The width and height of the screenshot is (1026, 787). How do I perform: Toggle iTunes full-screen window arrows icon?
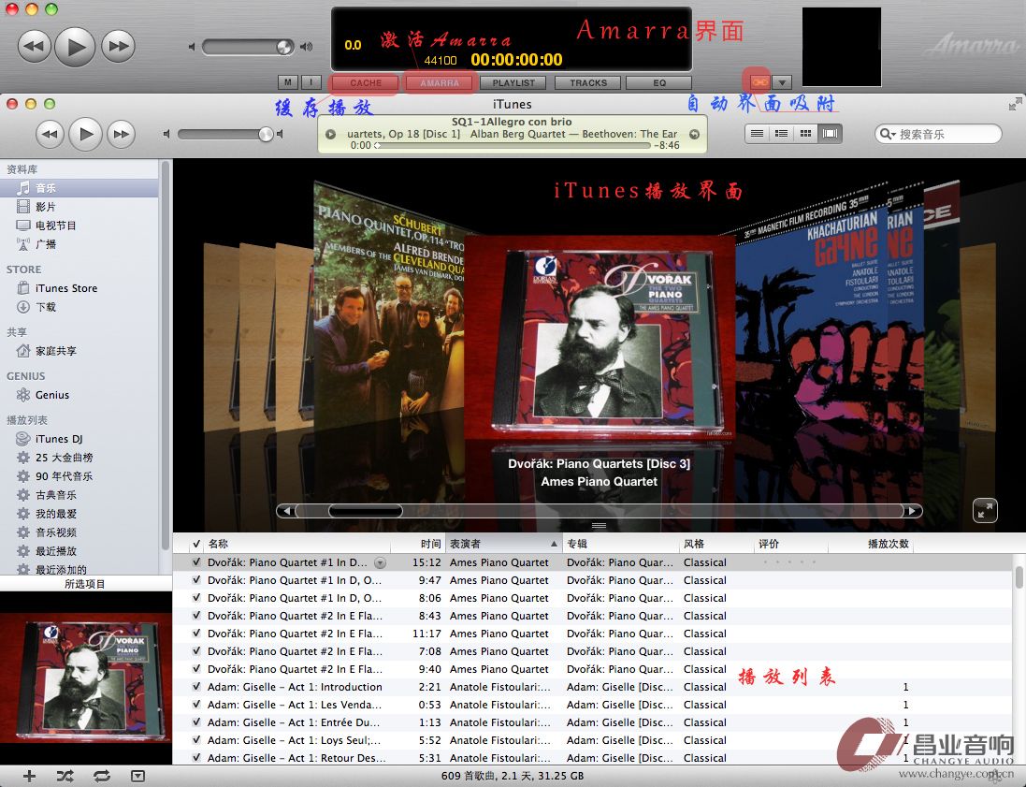pos(1015,104)
